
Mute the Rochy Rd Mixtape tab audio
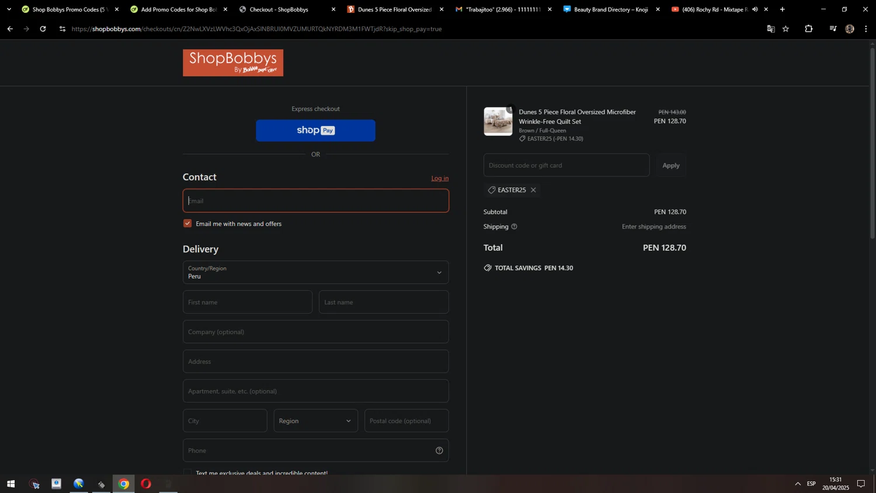755,9
